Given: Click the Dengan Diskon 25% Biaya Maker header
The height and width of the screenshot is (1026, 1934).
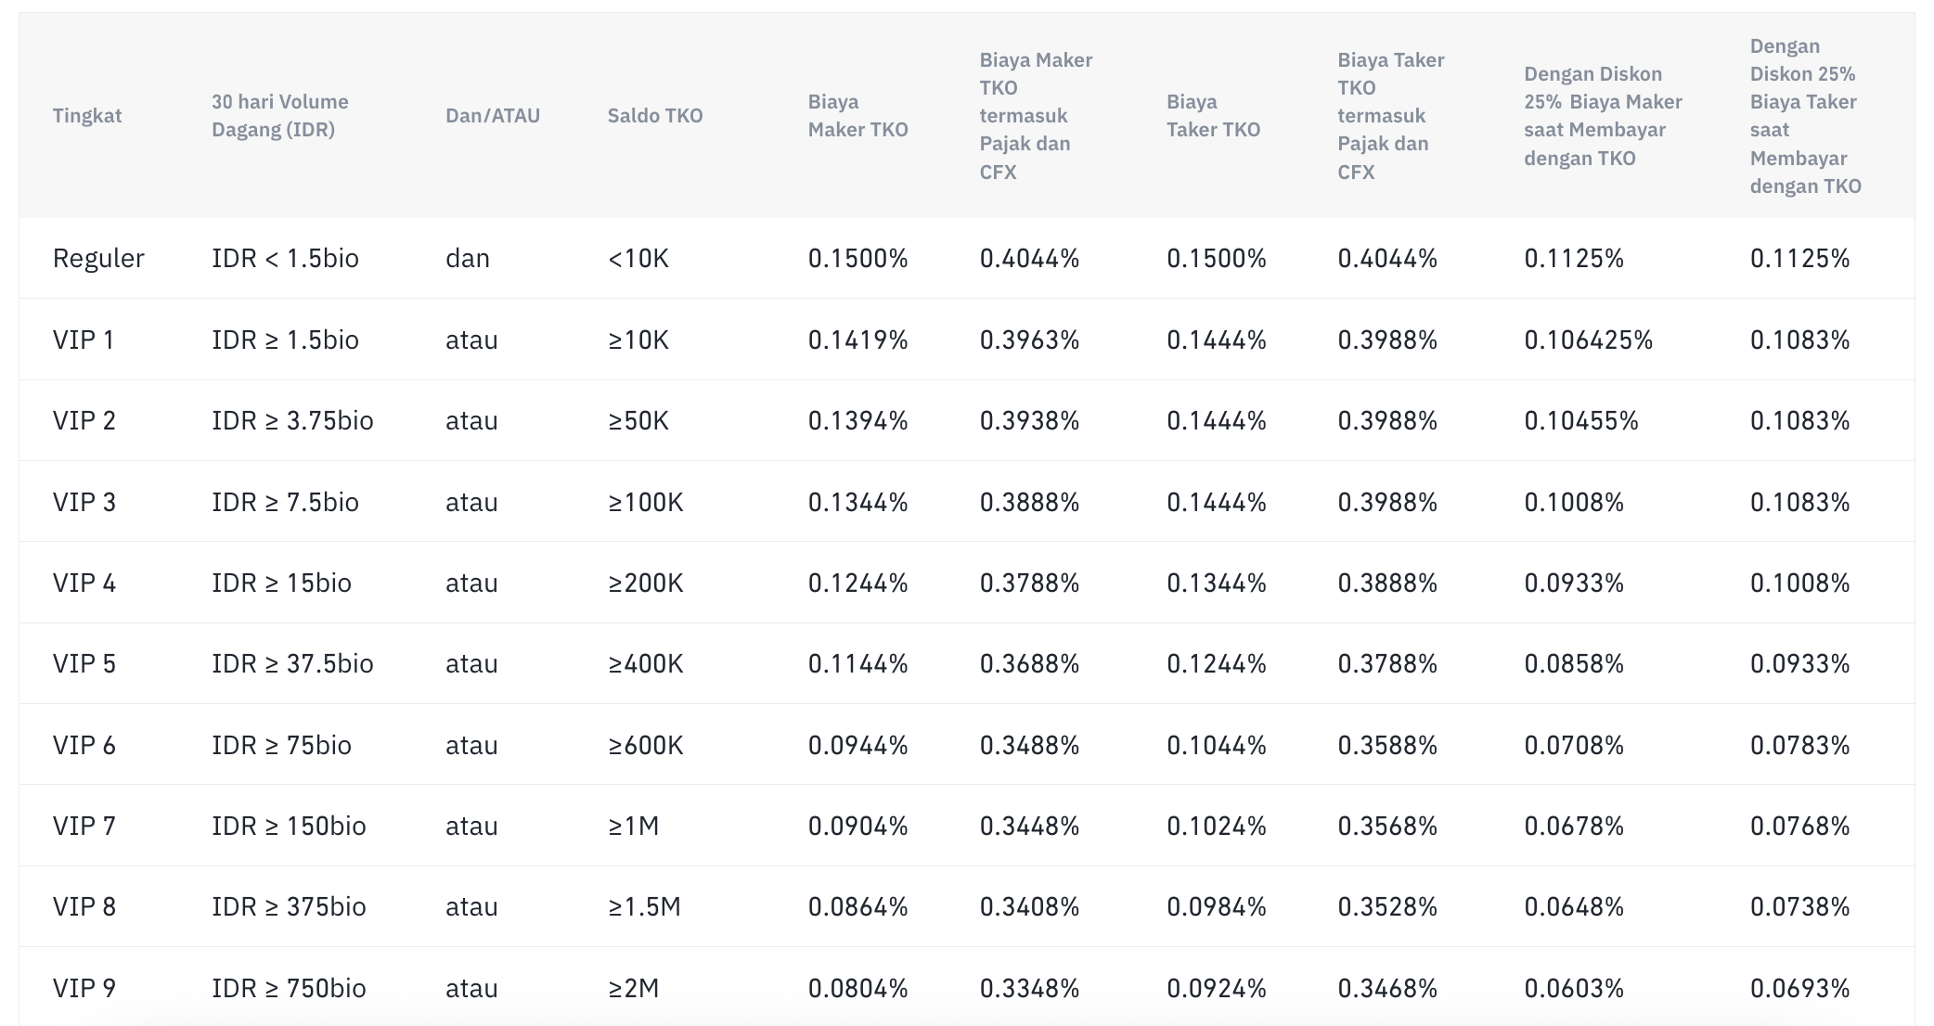Looking at the screenshot, I should (1603, 116).
